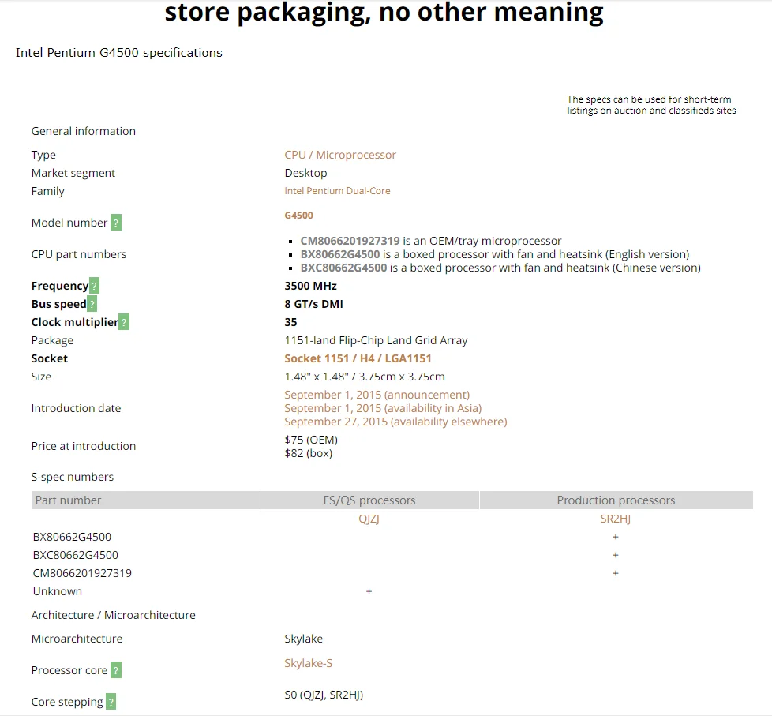Follow the G4500 model number link
The image size is (772, 716).
pos(299,216)
